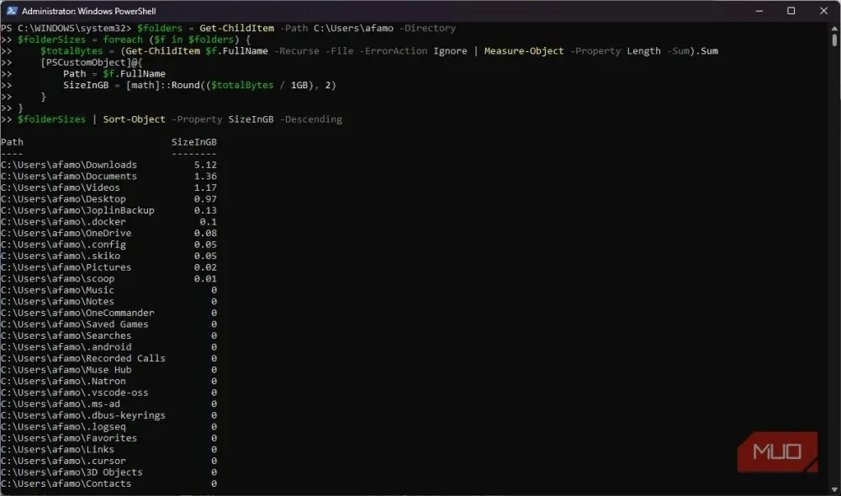Click the 0.1 size value

click(x=208, y=221)
